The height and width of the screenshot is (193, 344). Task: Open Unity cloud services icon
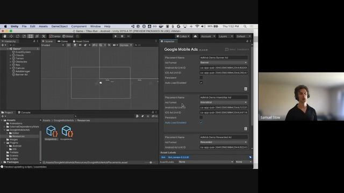pyautogui.click(x=195, y=36)
